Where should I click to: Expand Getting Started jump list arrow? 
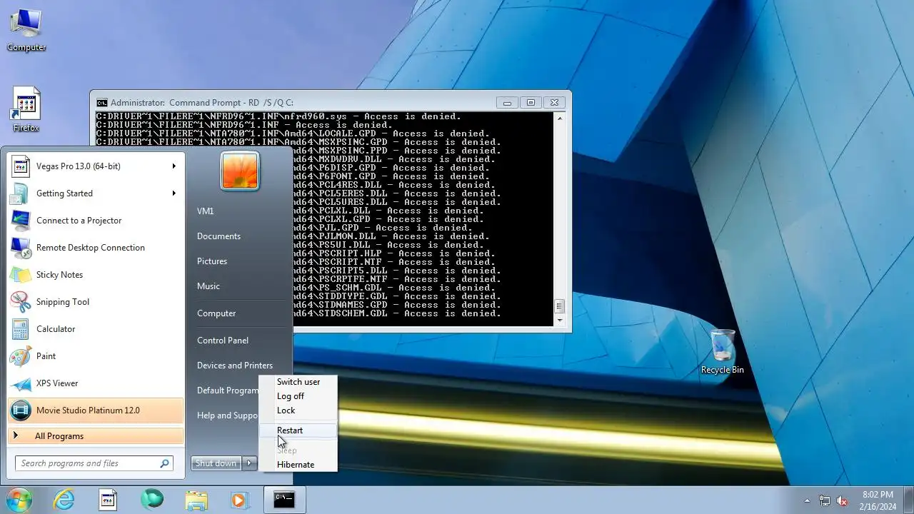coord(174,193)
